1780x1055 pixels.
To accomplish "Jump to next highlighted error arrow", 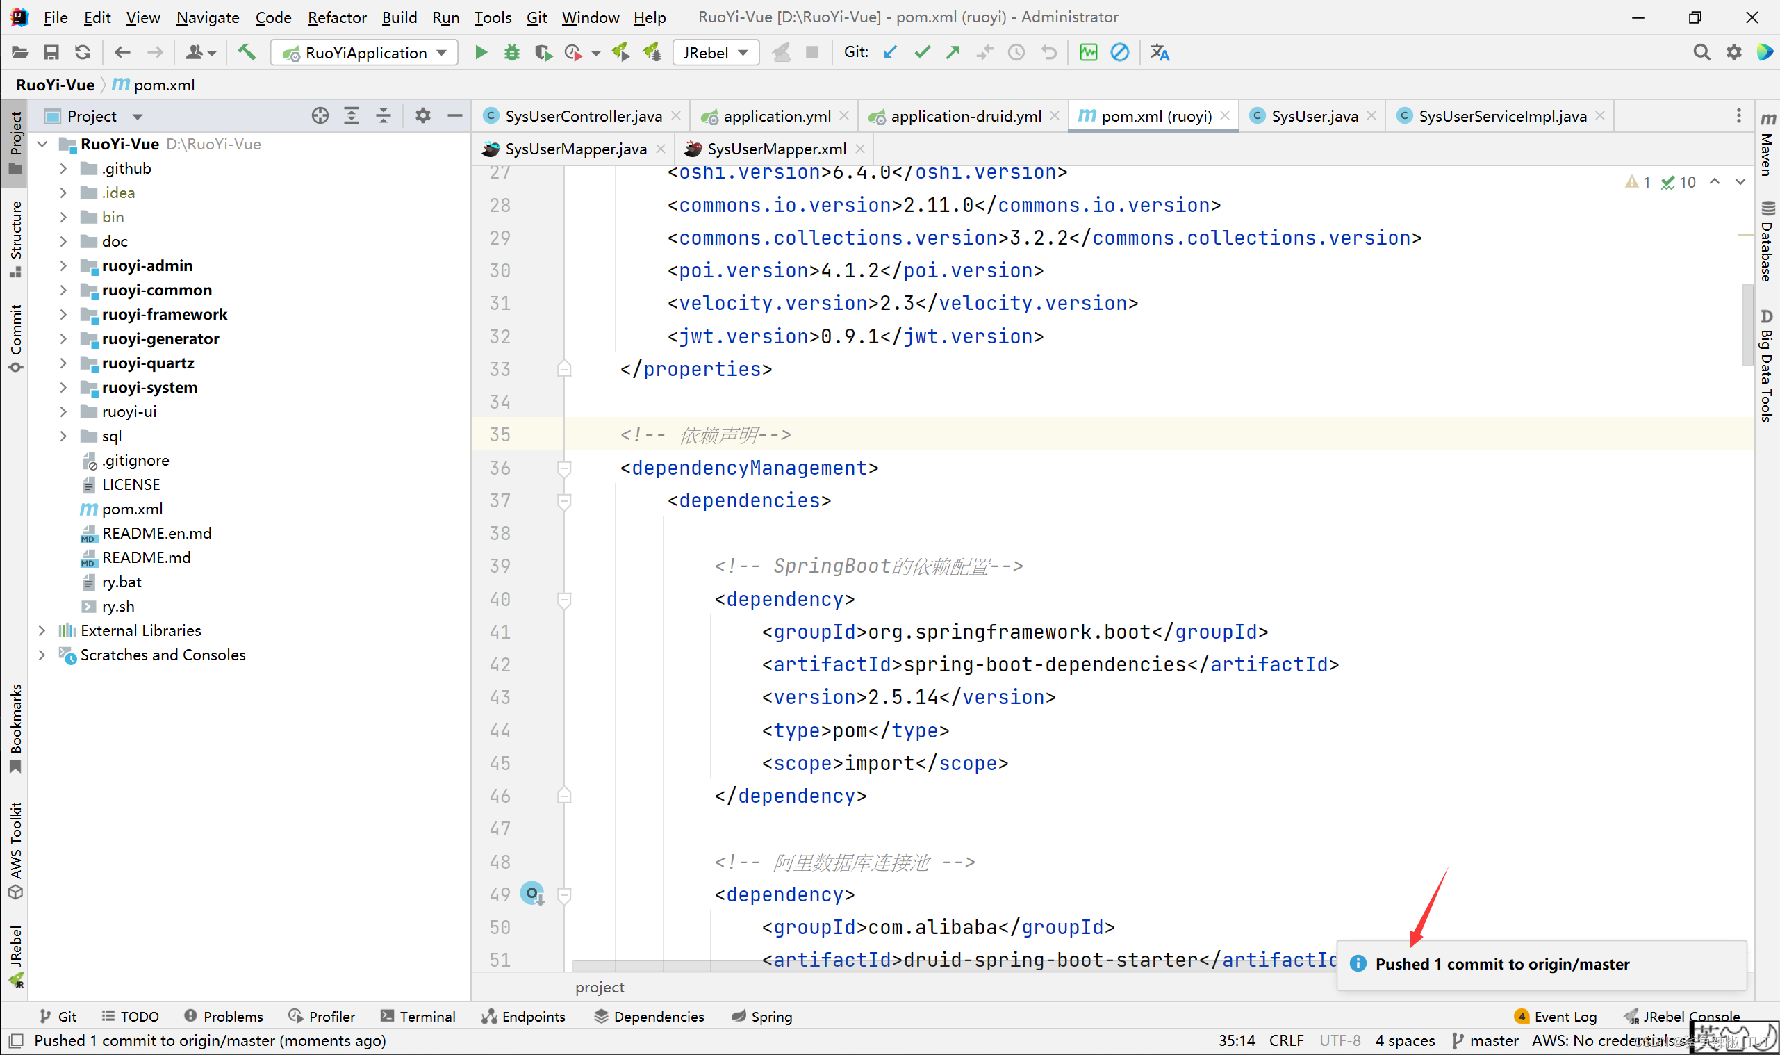I will coord(1740,182).
